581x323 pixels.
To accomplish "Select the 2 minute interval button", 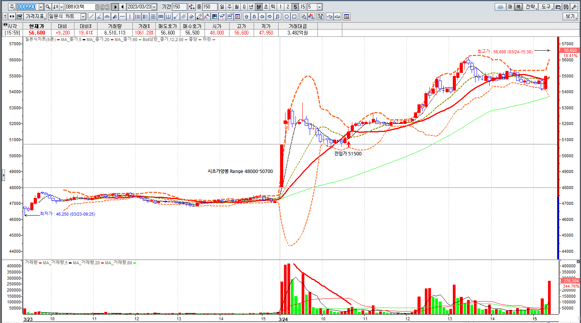I will click(288, 7).
